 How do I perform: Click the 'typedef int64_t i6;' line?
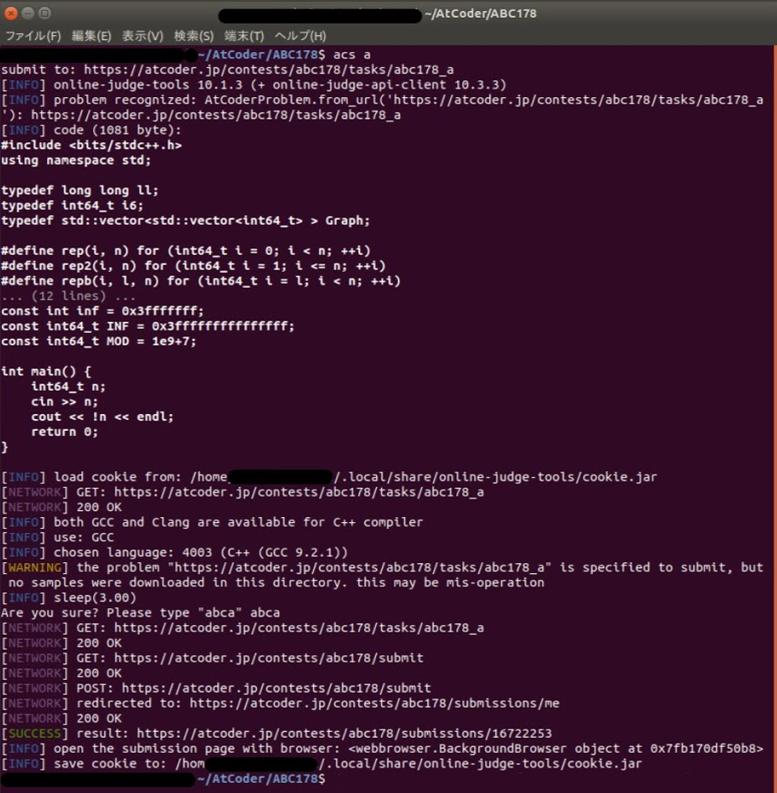[x=72, y=205]
